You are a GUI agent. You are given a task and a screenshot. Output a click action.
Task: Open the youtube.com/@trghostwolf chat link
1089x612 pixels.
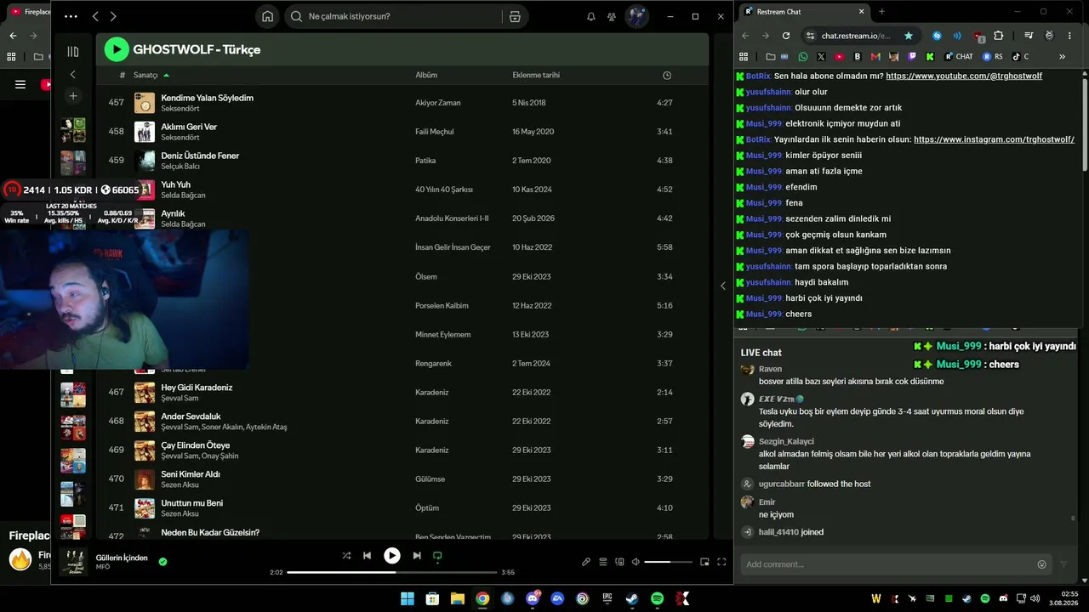(964, 76)
